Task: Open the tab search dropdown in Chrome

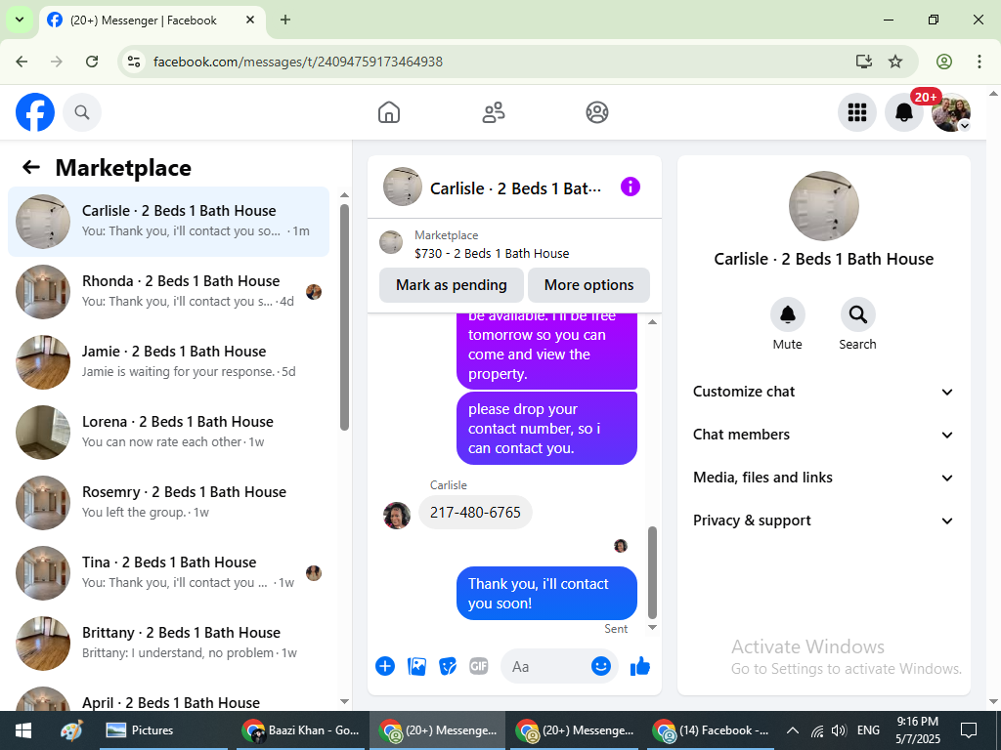Action: [20, 20]
